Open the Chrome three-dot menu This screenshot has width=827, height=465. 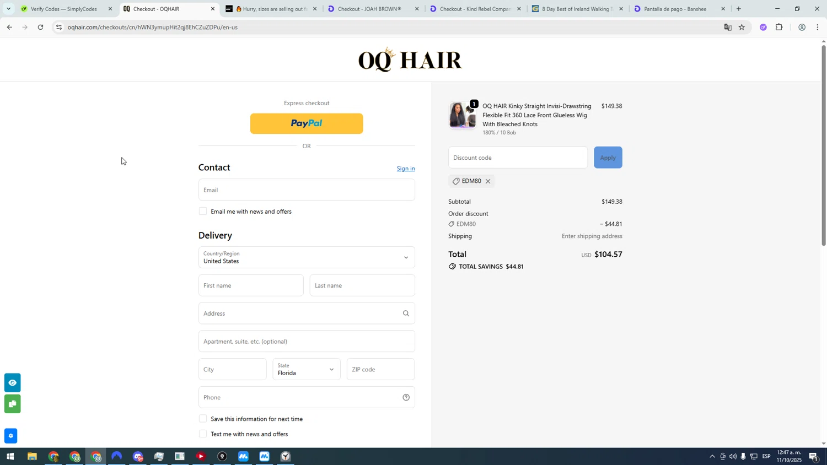(x=818, y=27)
